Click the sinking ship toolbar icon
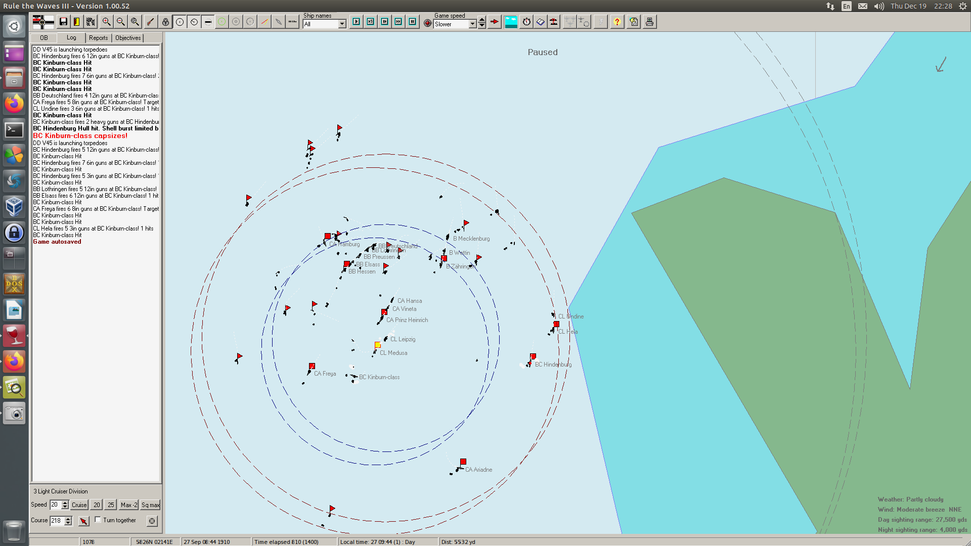Viewport: 971px width, 546px height. point(554,22)
